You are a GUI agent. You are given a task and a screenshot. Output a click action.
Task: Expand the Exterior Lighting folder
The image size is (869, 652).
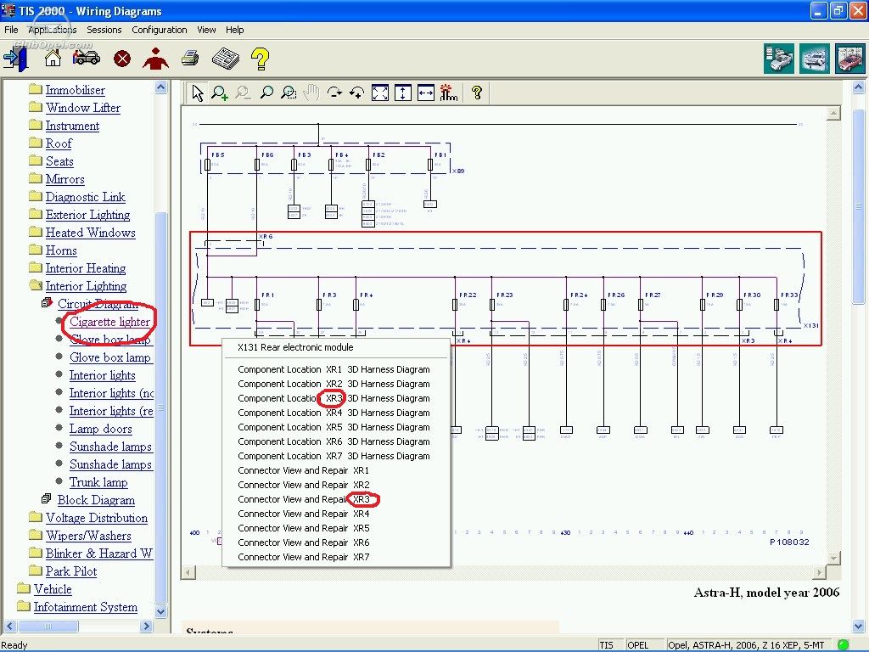[87, 215]
